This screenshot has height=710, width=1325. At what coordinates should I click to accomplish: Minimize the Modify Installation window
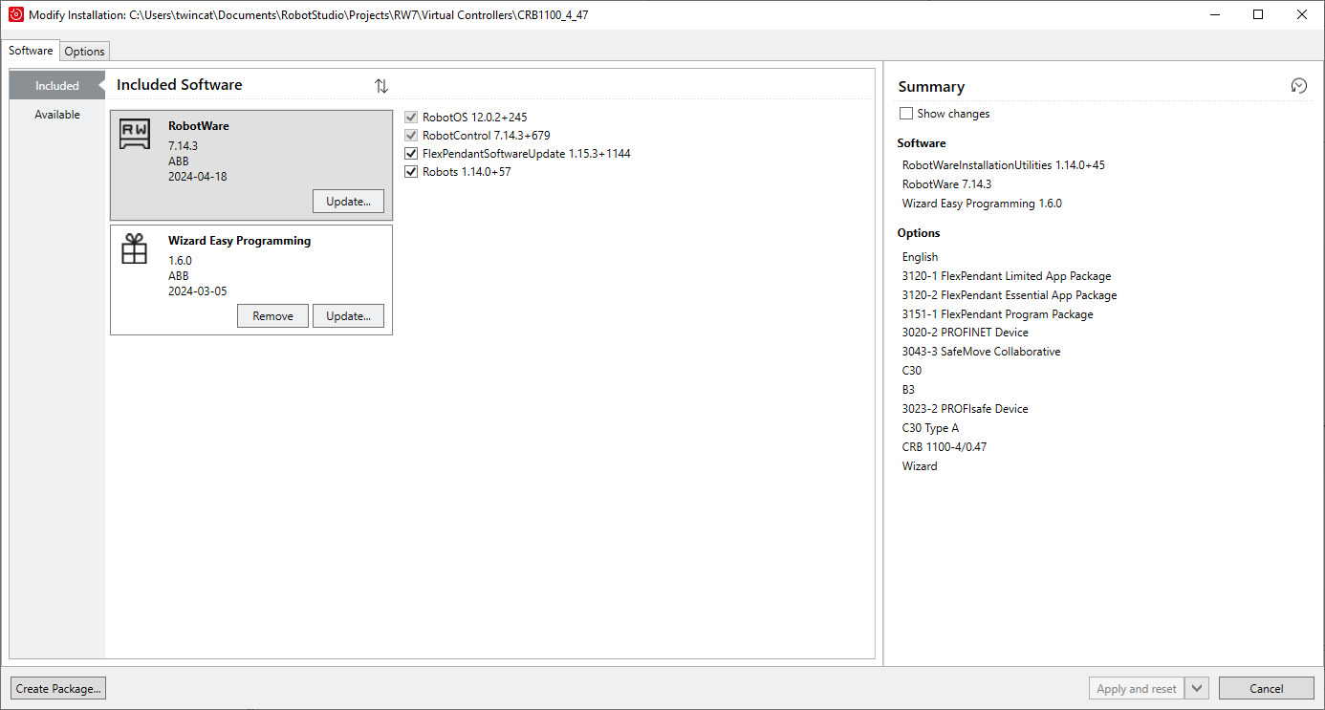point(1214,14)
